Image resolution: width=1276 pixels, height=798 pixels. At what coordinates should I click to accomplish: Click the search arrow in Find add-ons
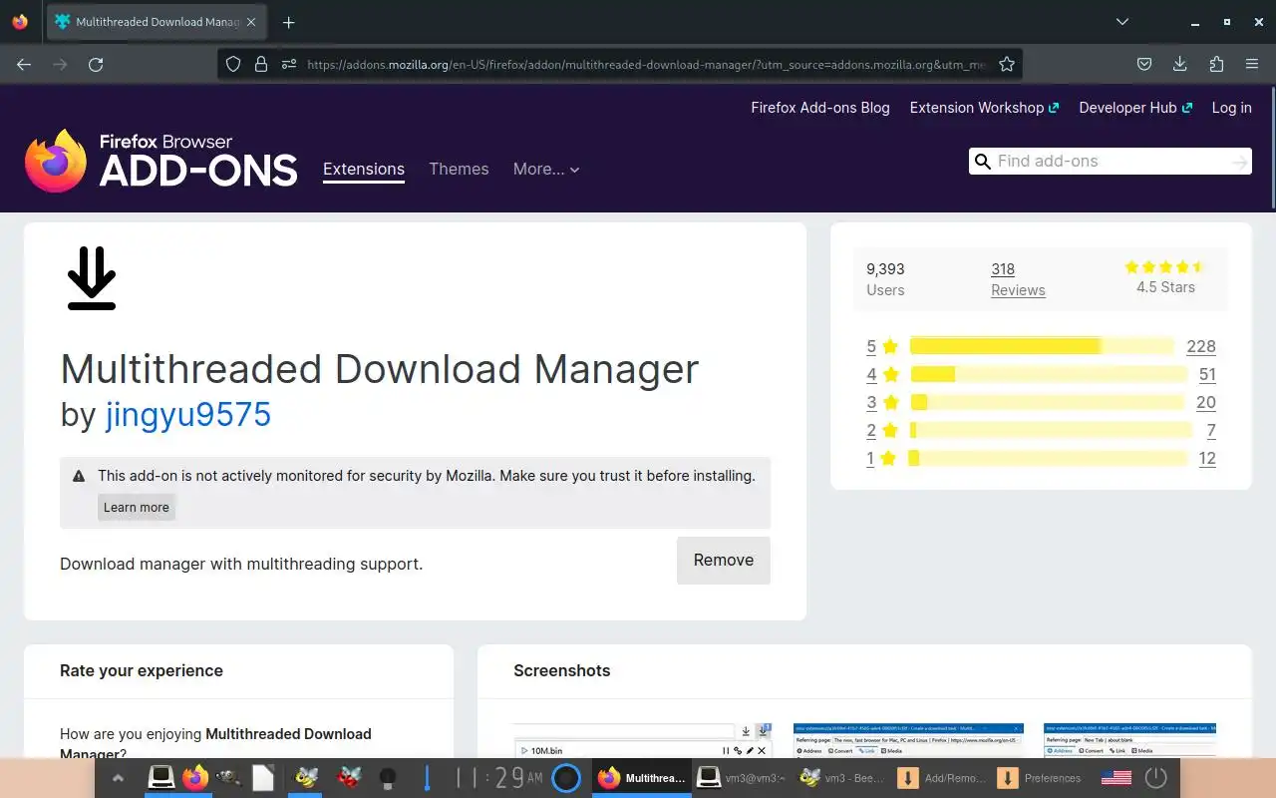[x=1239, y=162]
